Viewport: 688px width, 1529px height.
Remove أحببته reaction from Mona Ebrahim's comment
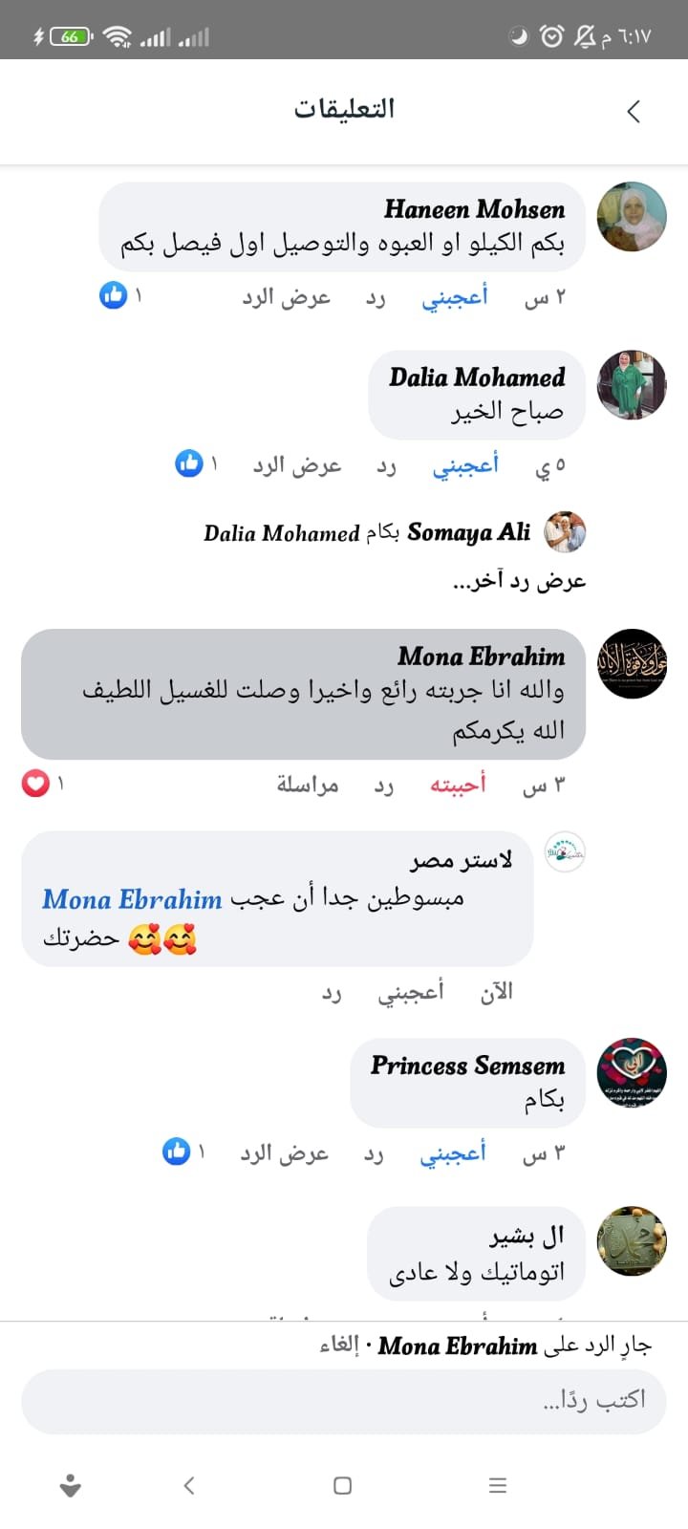coord(458,785)
